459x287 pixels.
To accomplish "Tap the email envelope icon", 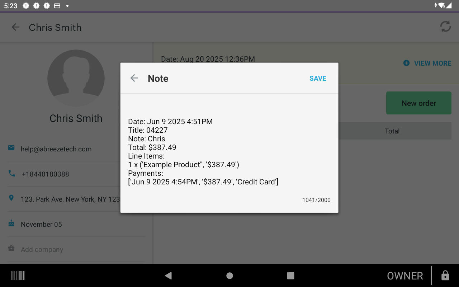I will point(11,148).
